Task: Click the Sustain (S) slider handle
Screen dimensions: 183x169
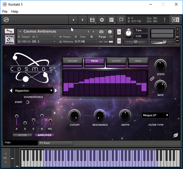Action: pyautogui.click(x=34, y=120)
